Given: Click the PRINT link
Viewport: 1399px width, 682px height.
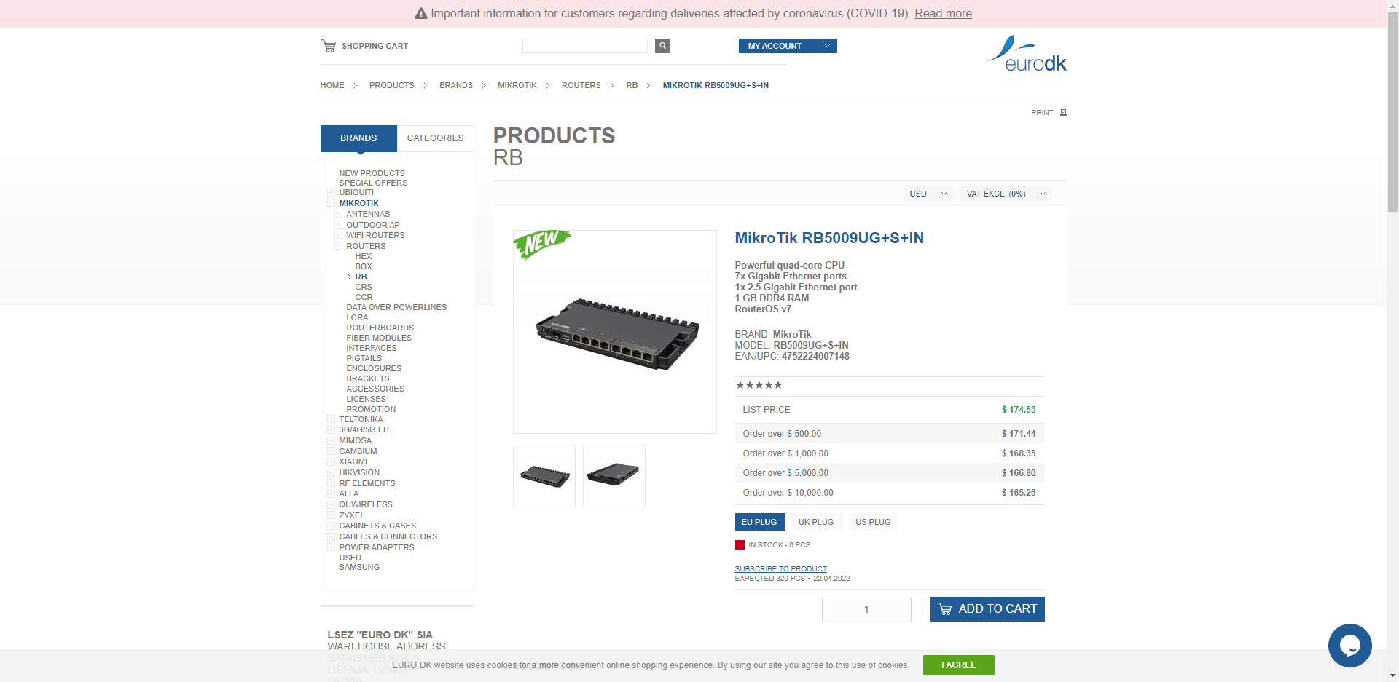Looking at the screenshot, I should pos(1042,112).
